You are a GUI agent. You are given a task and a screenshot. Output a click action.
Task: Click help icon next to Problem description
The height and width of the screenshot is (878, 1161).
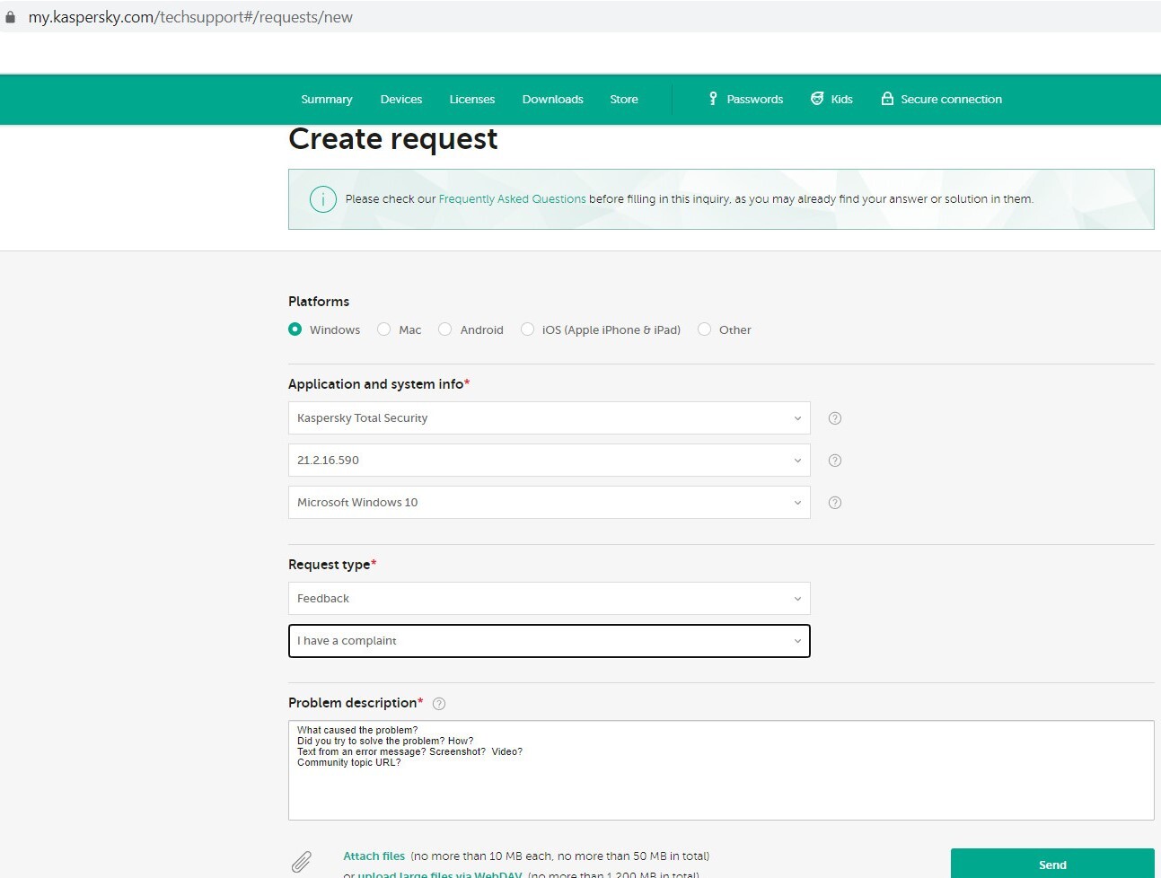pos(439,704)
